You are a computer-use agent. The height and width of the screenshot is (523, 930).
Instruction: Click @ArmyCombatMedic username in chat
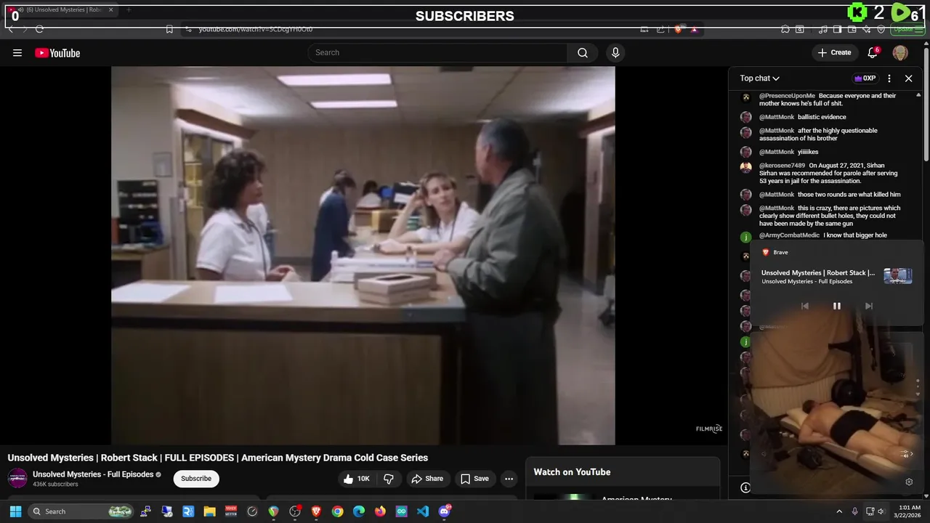(789, 235)
